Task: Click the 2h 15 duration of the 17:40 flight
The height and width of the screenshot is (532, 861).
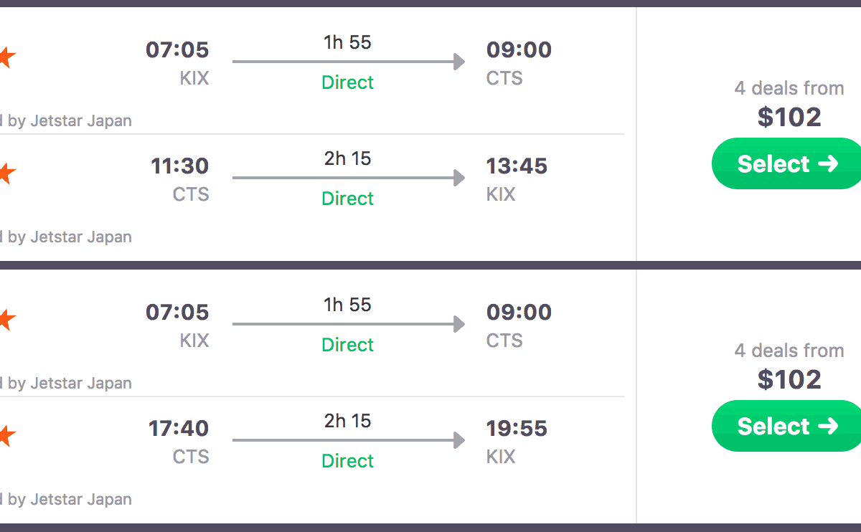Action: 347,421
